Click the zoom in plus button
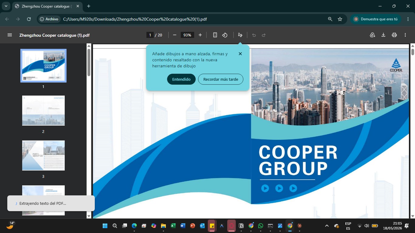 [x=200, y=35]
